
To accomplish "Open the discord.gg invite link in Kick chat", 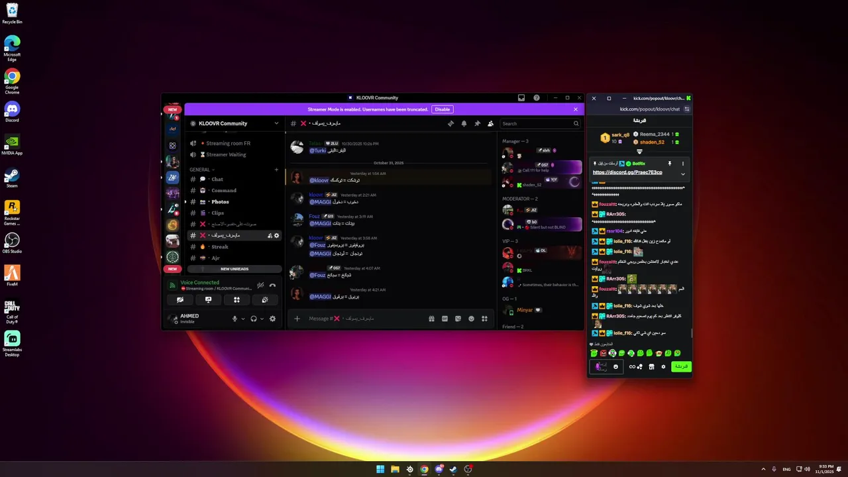I will [x=627, y=172].
